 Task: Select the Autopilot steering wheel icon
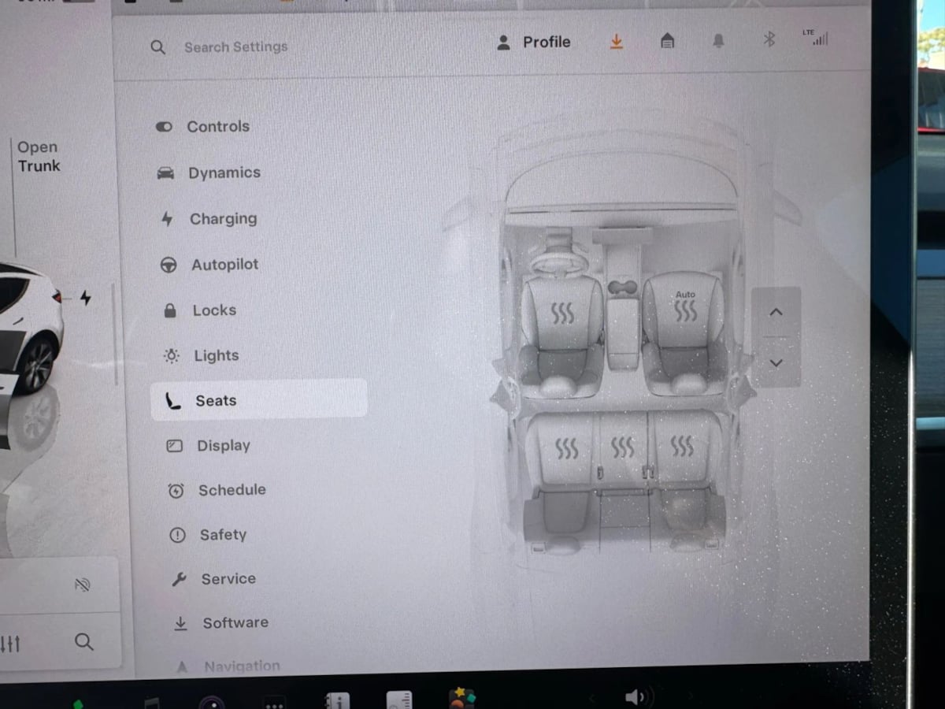click(168, 265)
